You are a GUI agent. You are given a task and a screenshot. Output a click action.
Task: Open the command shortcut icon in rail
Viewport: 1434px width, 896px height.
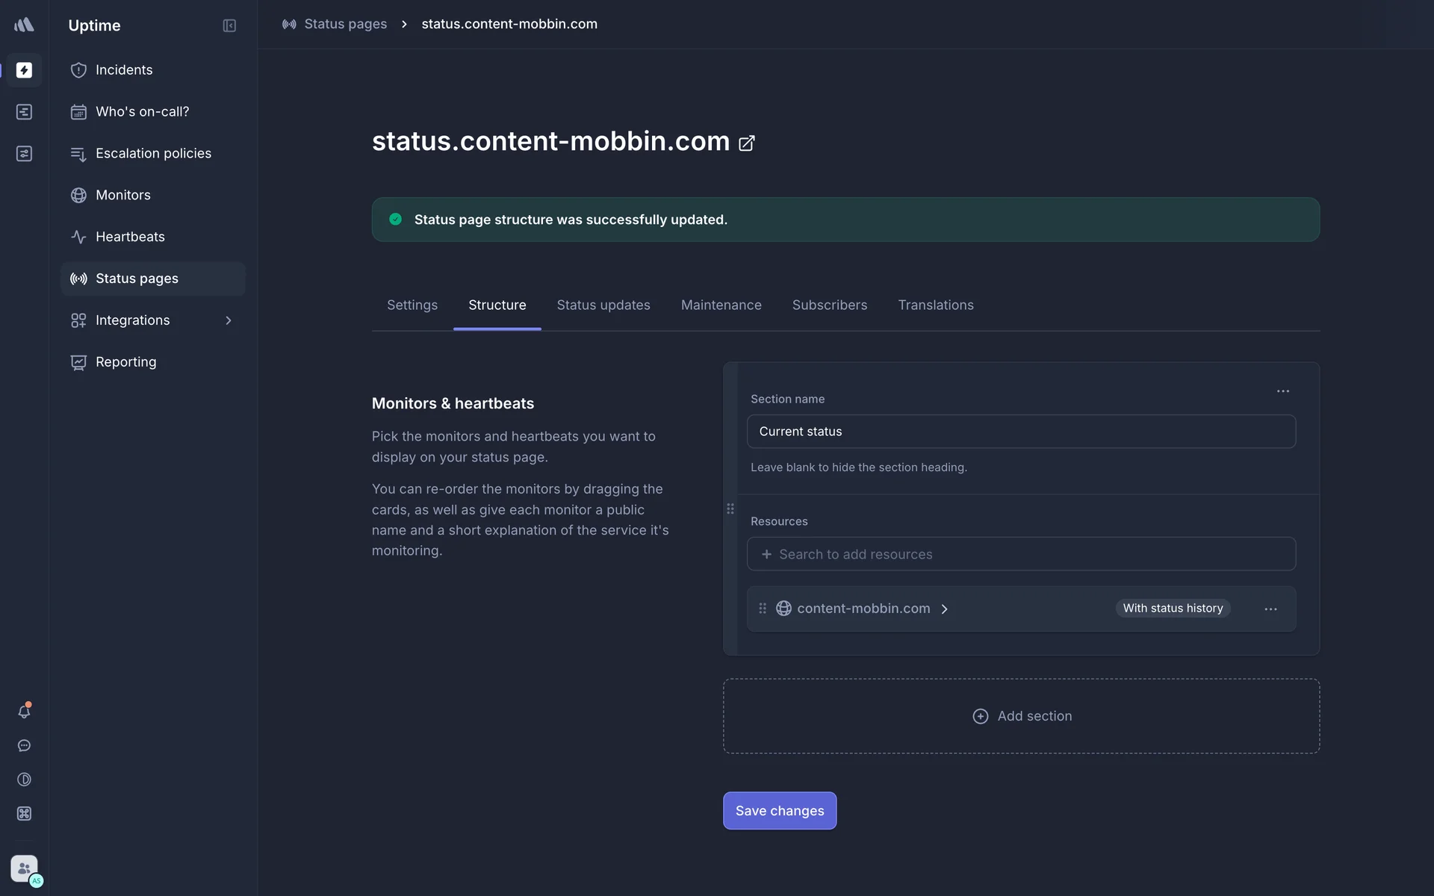(x=24, y=814)
